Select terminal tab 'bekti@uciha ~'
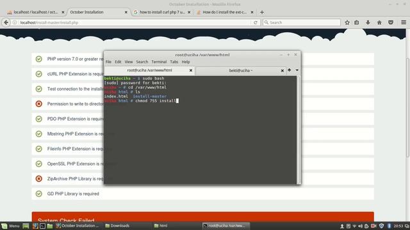410x230 pixels. click(241, 71)
